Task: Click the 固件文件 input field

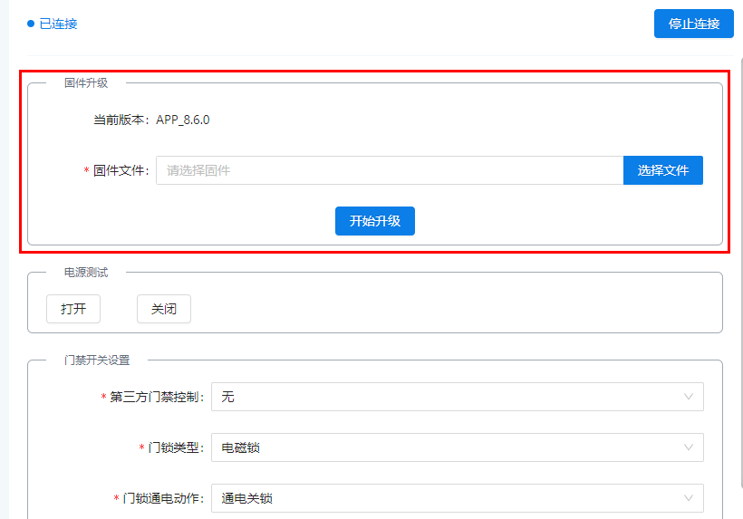Action: 389,170
